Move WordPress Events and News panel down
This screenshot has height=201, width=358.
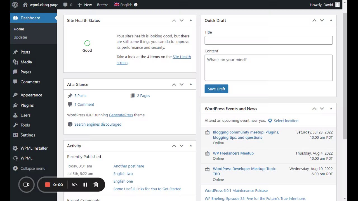(x=322, y=109)
